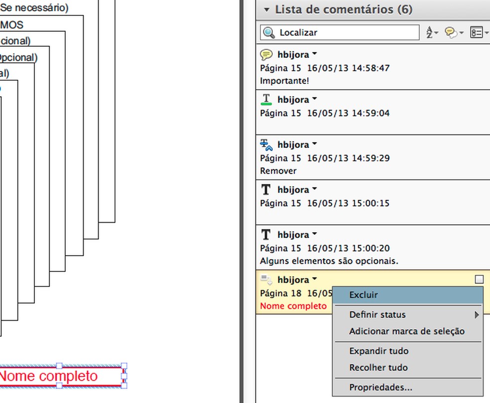Open hbijora dropdown on 15:00:20 comment

tap(315, 234)
